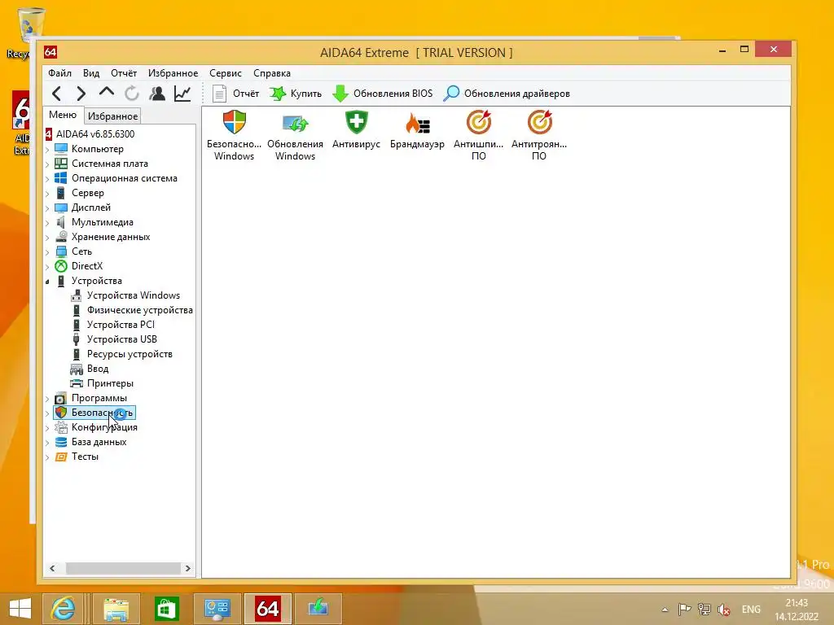The width and height of the screenshot is (834, 625).
Task: Open Windows Store from the taskbar
Action: click(166, 609)
